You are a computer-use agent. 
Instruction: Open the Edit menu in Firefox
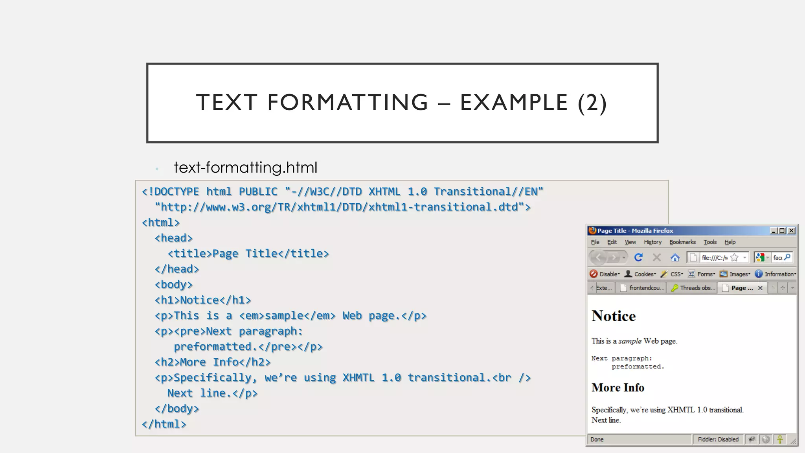tap(612, 242)
